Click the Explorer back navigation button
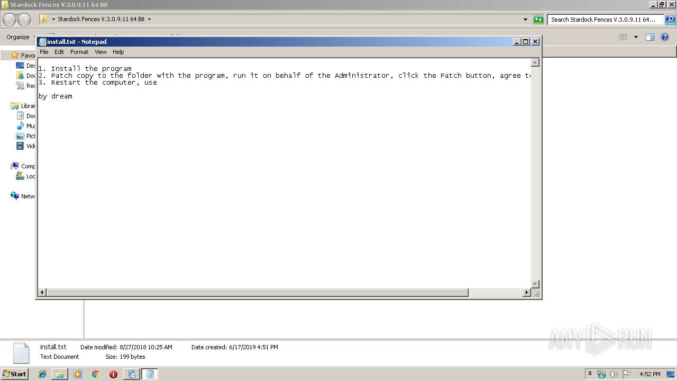Screen dimensions: 677x381 click(x=10, y=20)
